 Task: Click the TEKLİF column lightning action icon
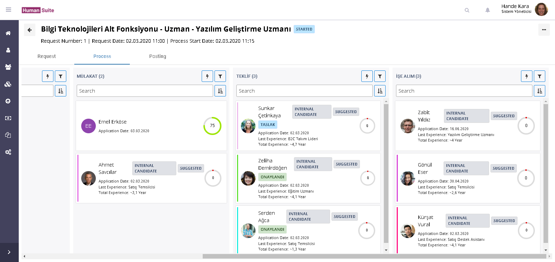367,76
